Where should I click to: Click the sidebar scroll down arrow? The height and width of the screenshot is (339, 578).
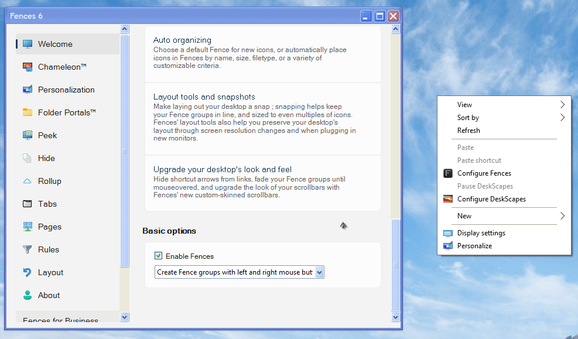click(x=124, y=317)
